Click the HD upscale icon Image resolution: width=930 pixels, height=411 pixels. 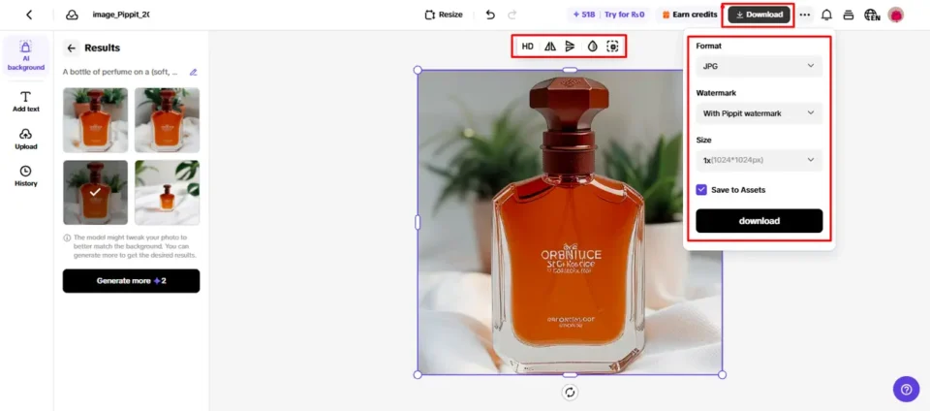[x=528, y=46]
